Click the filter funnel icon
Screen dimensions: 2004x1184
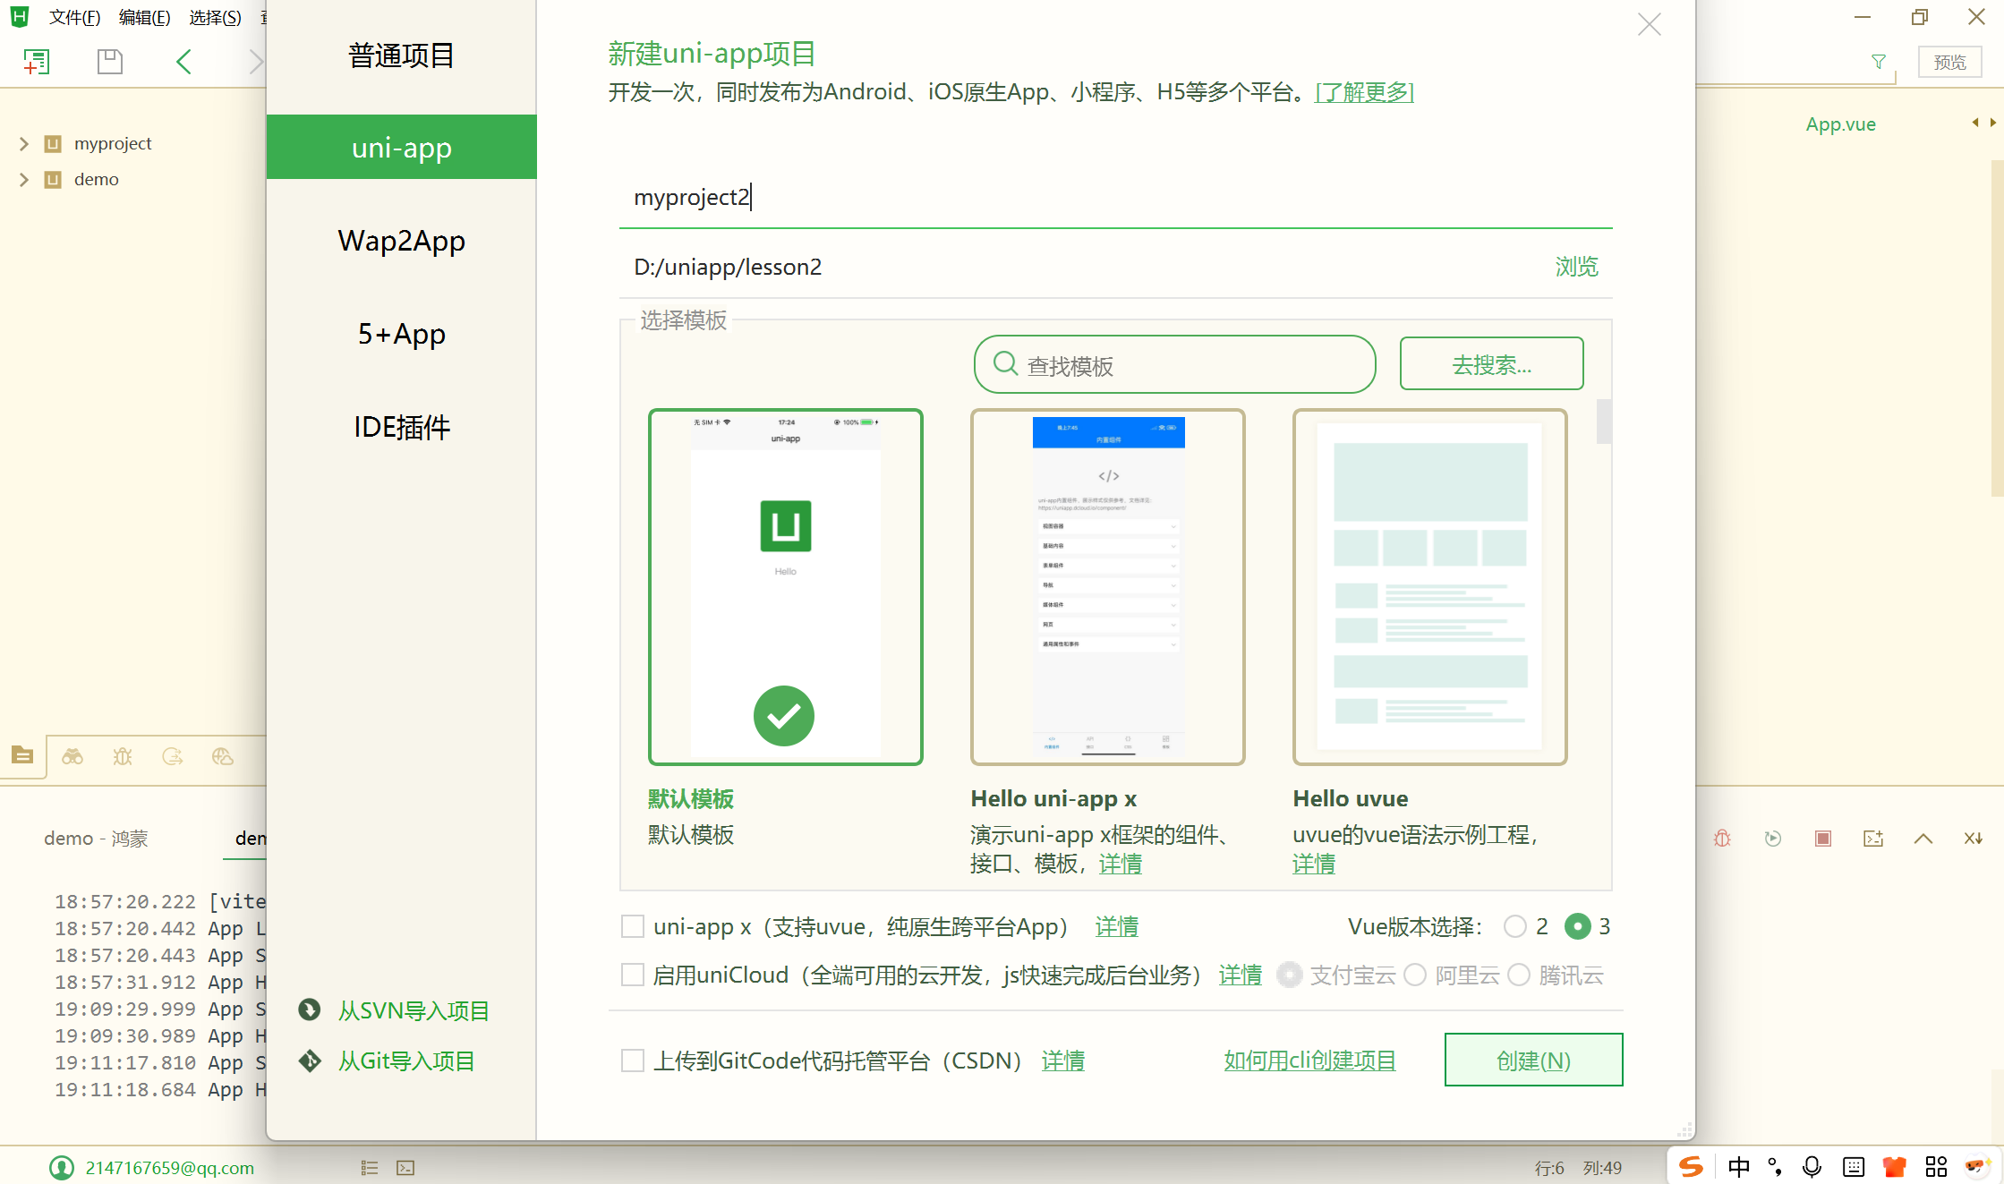click(x=1879, y=62)
